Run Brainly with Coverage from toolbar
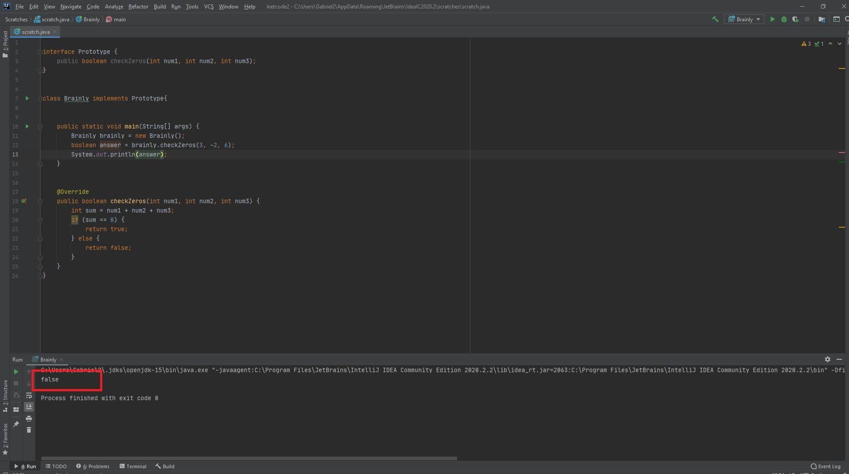Screen dimensions: 849x474 pyautogui.click(x=795, y=19)
